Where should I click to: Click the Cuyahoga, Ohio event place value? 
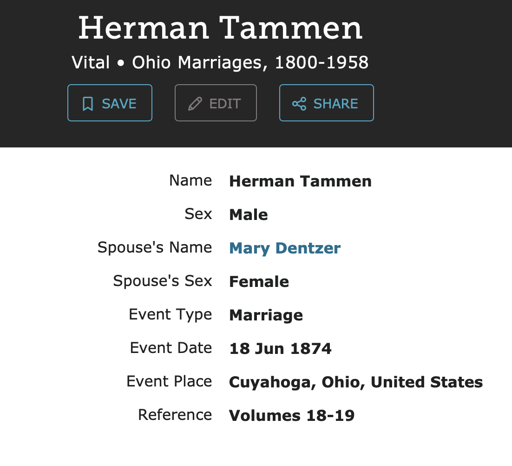point(356,382)
